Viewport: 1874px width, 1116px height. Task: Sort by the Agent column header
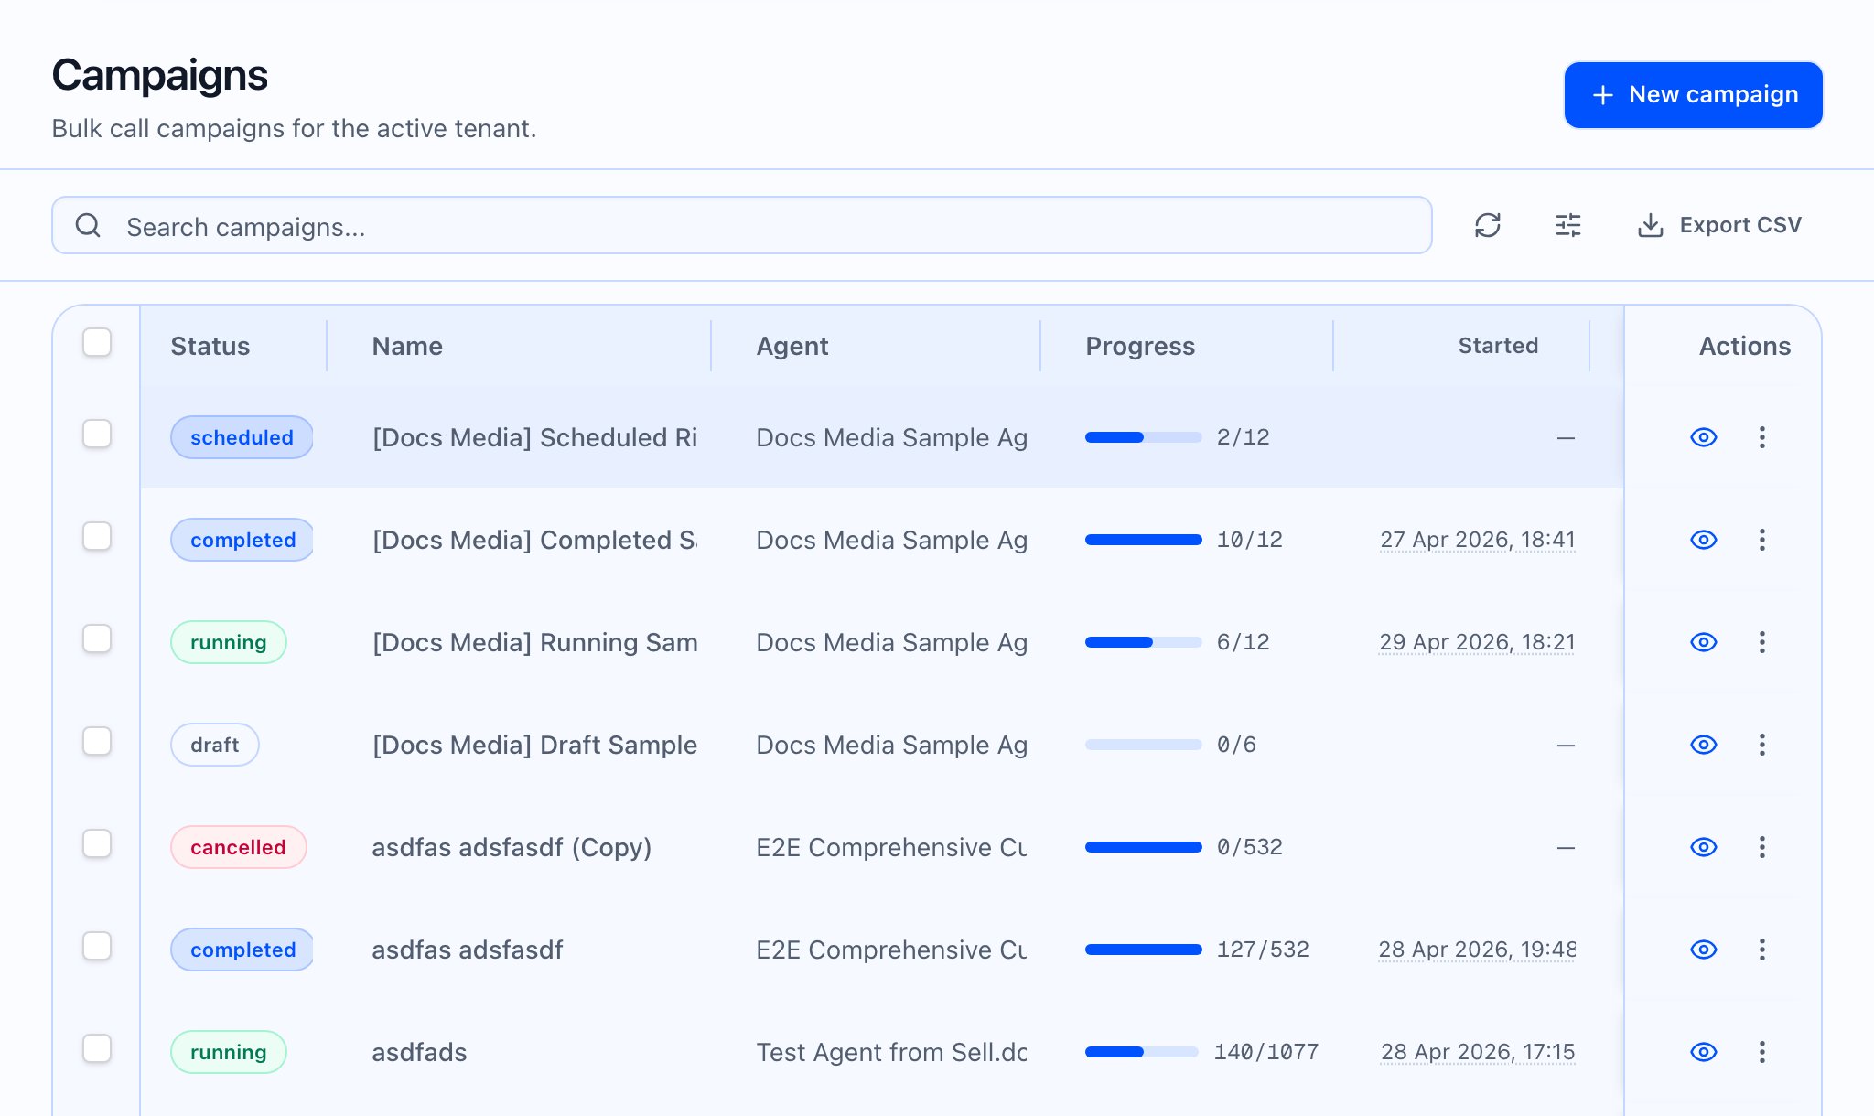(792, 346)
